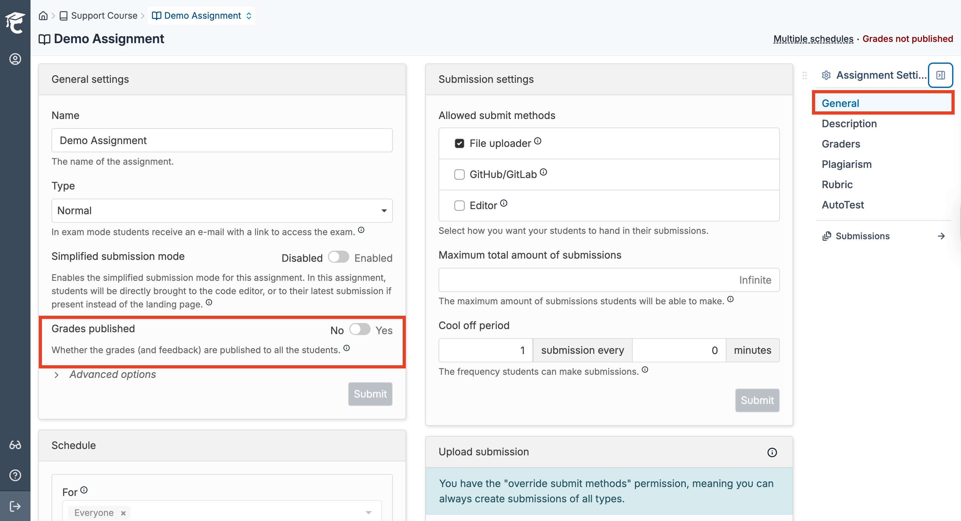The image size is (961, 521).
Task: Switch to the AutoTest settings section
Action: coord(842,205)
